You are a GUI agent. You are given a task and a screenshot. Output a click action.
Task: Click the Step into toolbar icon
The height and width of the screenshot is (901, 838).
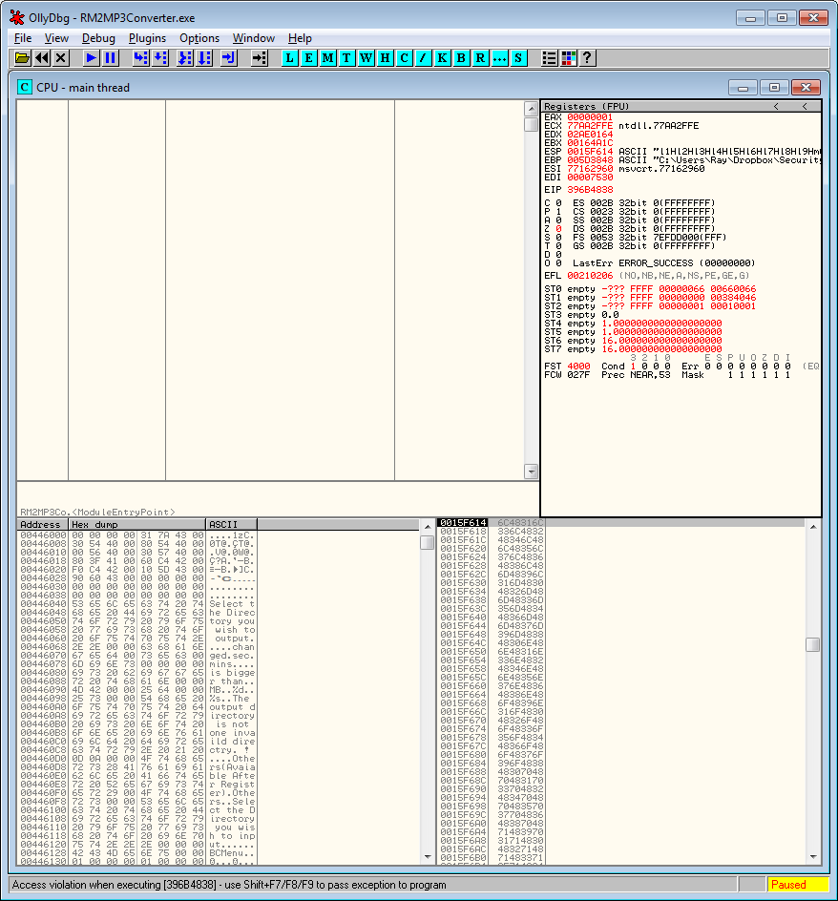pos(140,58)
